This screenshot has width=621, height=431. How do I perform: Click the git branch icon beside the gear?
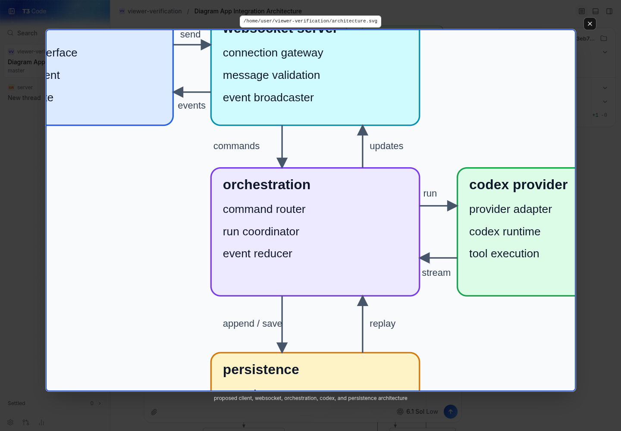[26, 422]
